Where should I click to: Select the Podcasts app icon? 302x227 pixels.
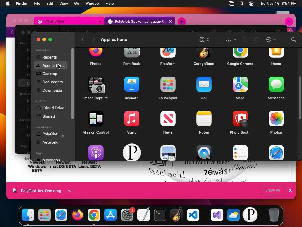tap(96, 153)
